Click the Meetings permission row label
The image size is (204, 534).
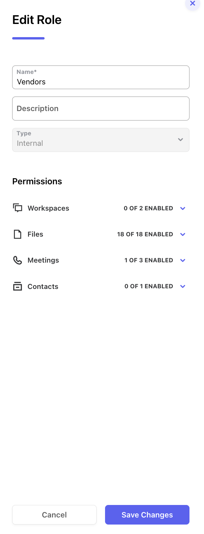click(x=43, y=260)
